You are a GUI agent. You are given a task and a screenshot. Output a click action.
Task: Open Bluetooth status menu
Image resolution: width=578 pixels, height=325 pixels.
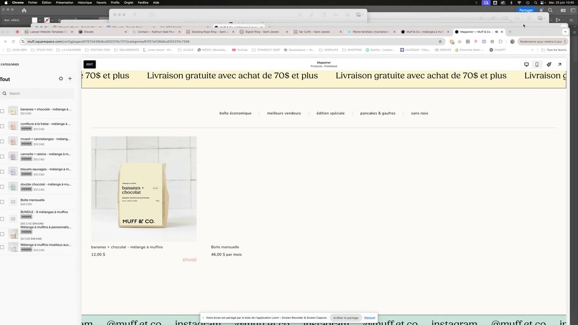[x=511, y=3]
